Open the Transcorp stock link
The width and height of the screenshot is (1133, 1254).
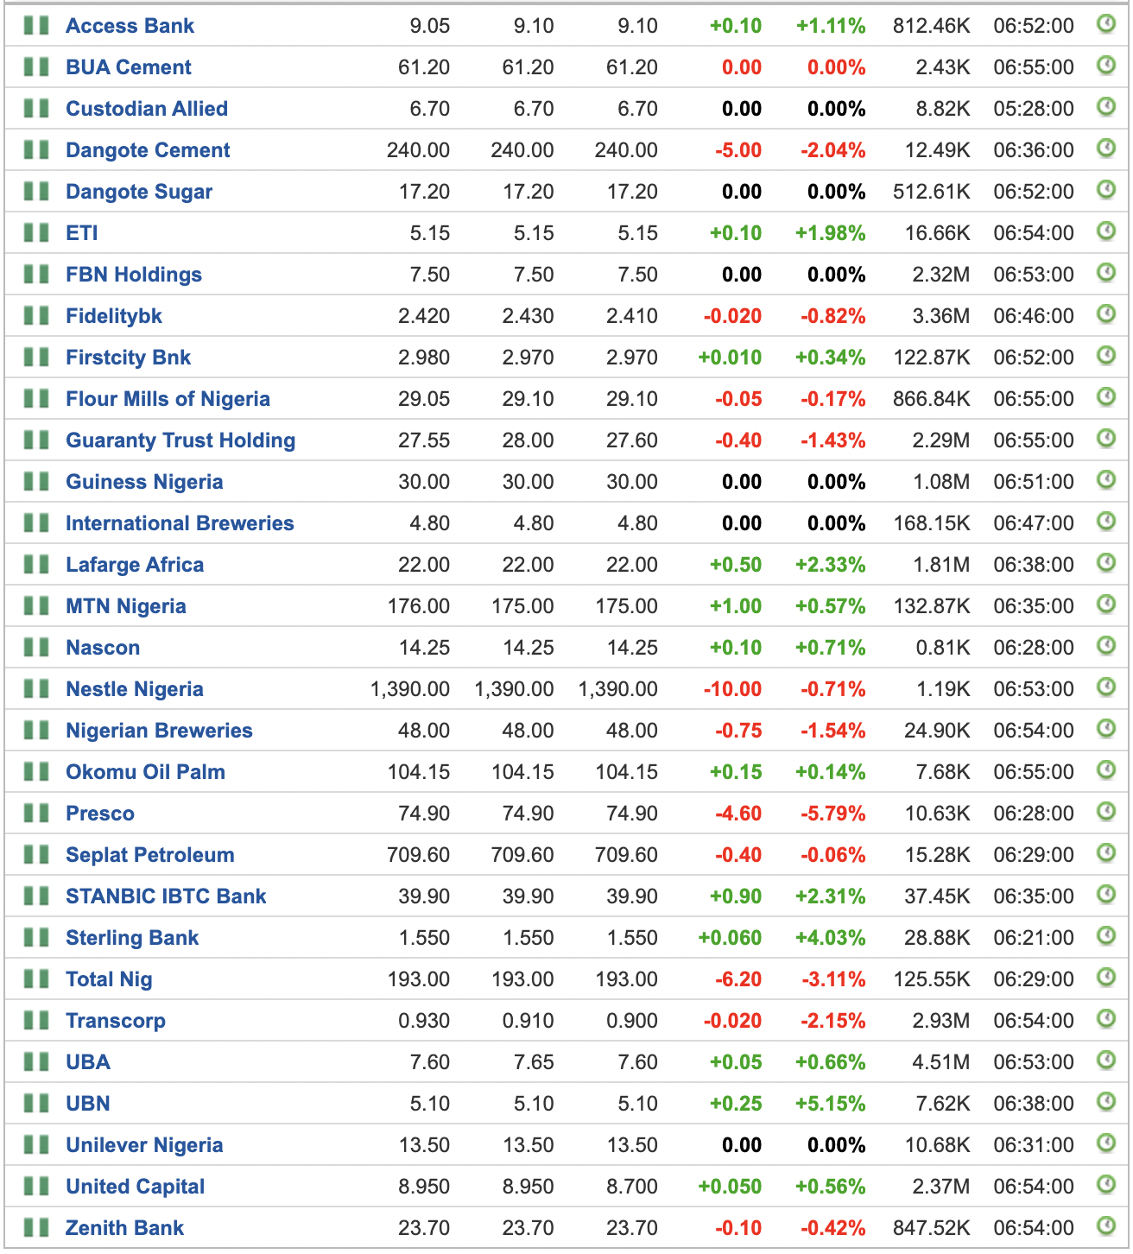(116, 1021)
